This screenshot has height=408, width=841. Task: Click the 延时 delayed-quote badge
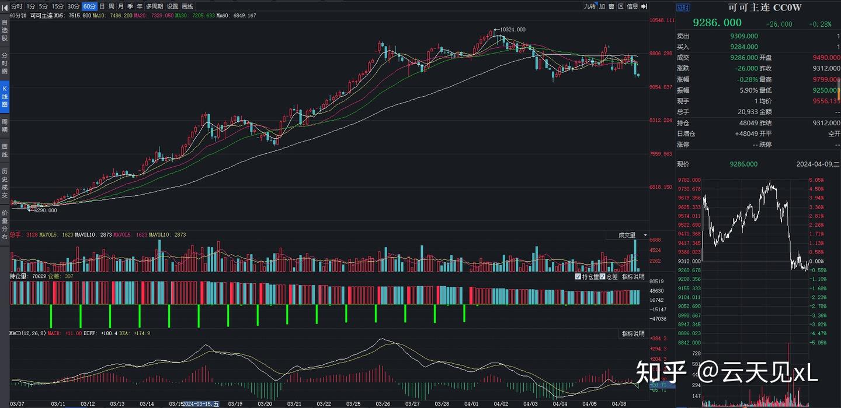683,8
